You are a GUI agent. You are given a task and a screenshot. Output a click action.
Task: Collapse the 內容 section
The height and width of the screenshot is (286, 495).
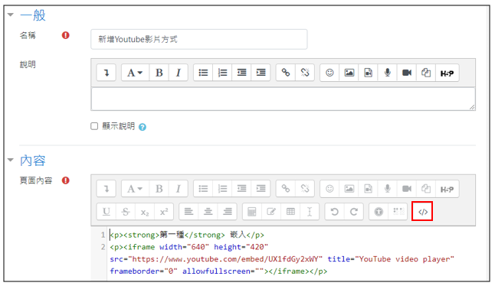pos(11,160)
